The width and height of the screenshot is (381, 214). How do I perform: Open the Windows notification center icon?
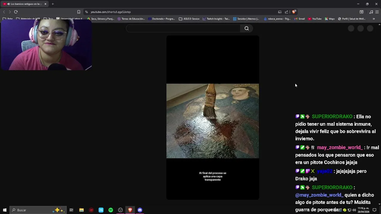click(374, 210)
